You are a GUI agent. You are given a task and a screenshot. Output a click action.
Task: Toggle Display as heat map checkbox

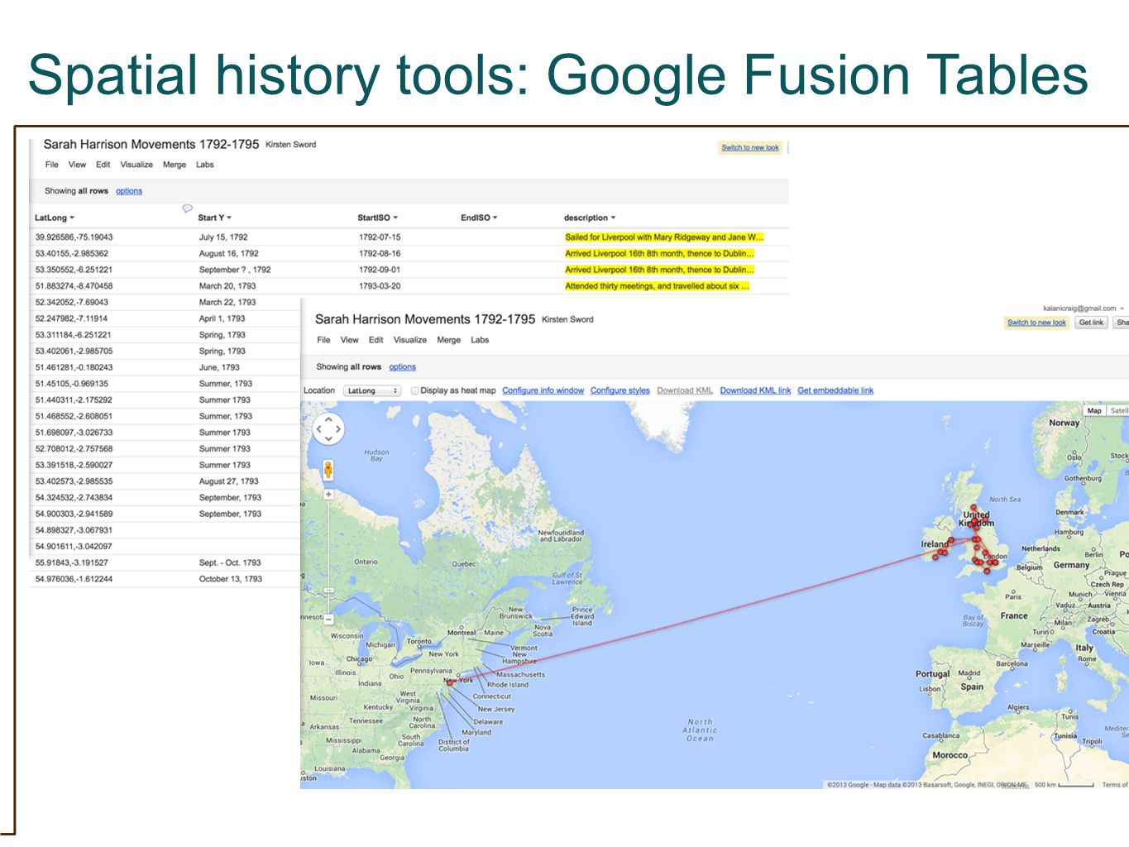point(414,390)
